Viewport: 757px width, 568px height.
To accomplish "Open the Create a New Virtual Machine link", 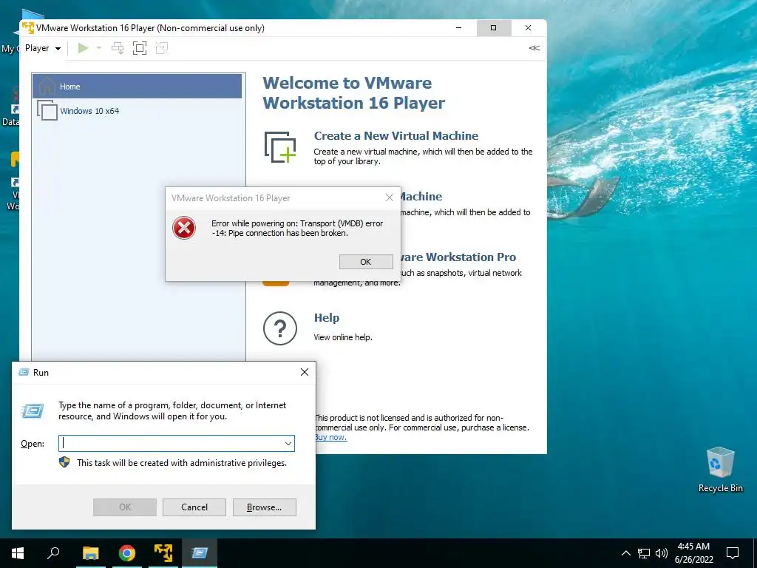I will point(396,136).
